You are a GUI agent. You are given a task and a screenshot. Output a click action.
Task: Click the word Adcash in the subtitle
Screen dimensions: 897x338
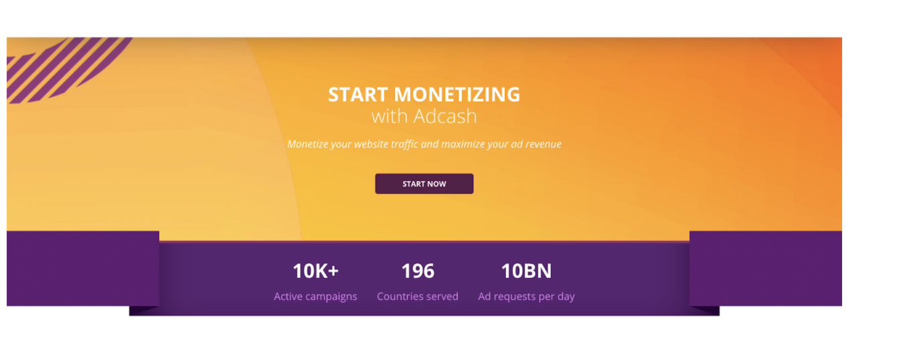pos(444,116)
